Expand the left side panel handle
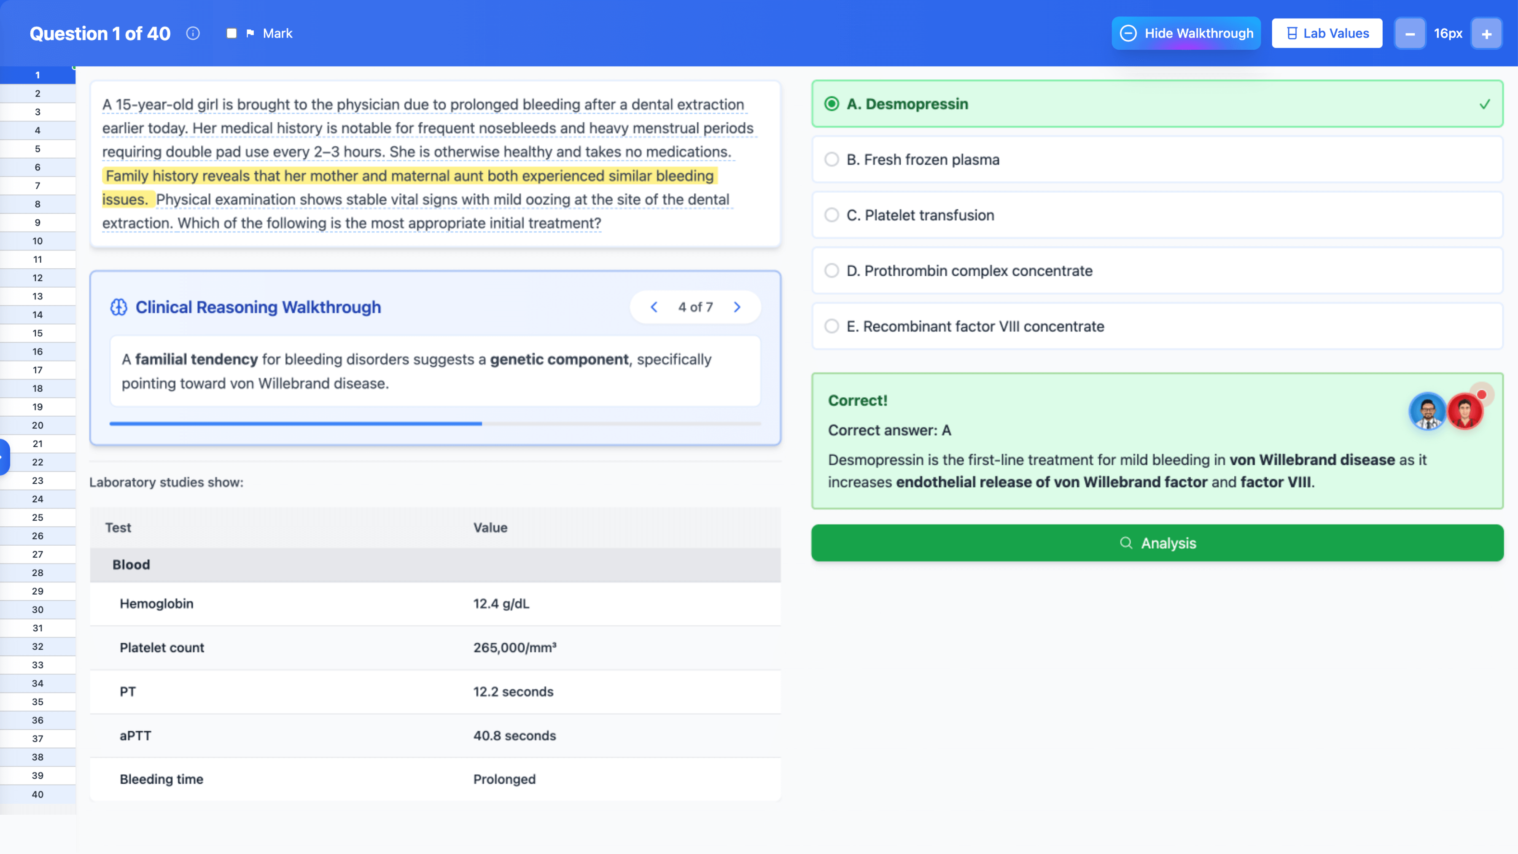This screenshot has height=854, width=1518. coord(4,457)
